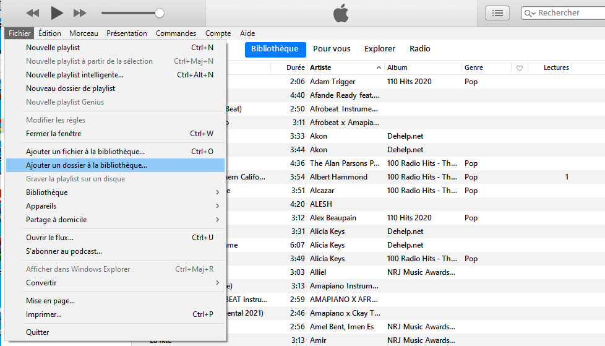This screenshot has width=605, height=346.
Task: Open the Fichier menu
Action: click(20, 33)
